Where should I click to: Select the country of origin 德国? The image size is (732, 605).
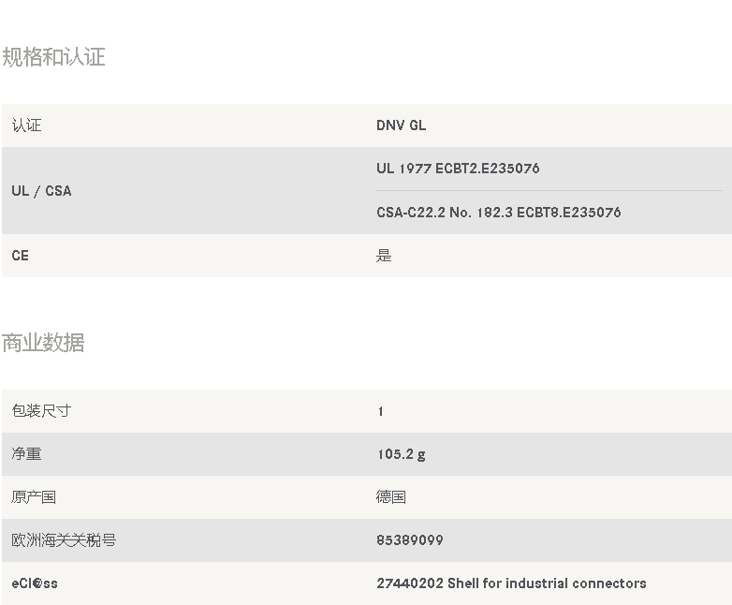coord(390,496)
